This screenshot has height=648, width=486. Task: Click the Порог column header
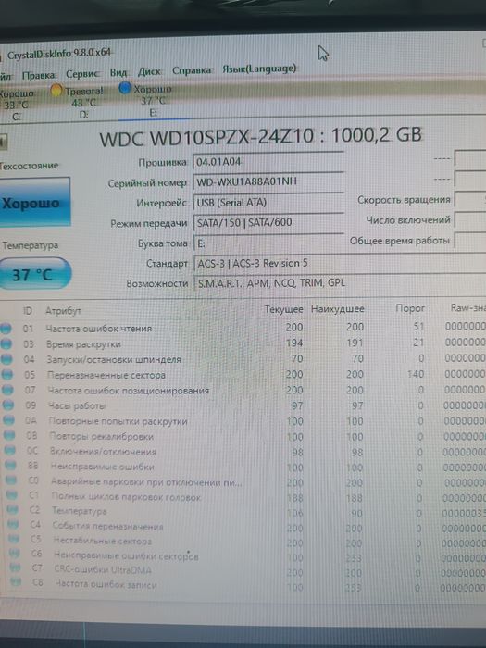coord(410,308)
